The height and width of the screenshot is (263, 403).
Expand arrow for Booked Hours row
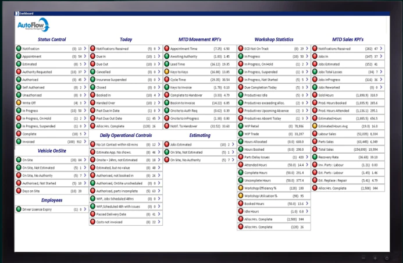click(x=307, y=203)
